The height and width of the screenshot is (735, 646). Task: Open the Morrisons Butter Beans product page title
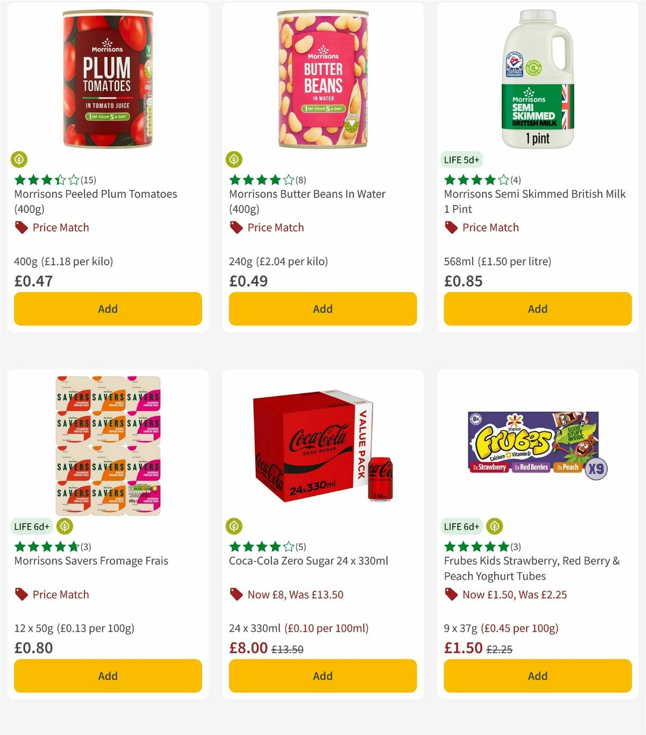pyautogui.click(x=307, y=194)
